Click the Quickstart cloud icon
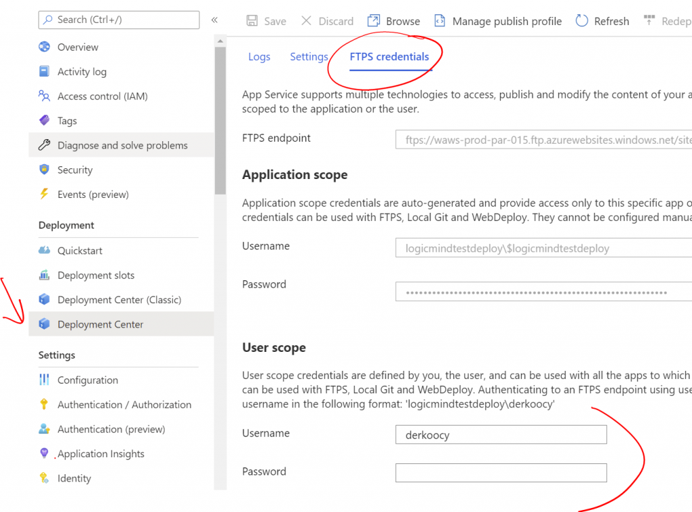 click(x=44, y=250)
